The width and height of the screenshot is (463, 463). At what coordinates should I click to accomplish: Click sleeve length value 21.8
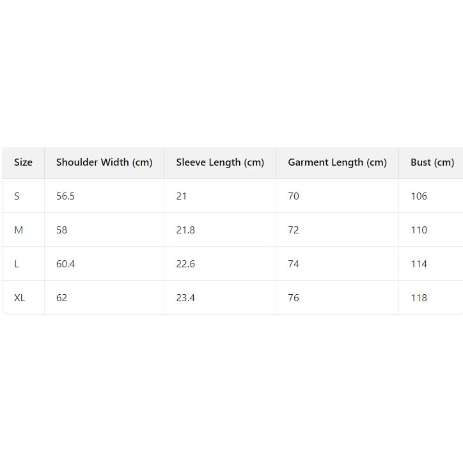point(185,230)
